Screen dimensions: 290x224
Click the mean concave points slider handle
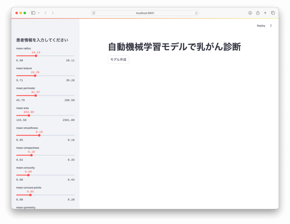pos(31,195)
